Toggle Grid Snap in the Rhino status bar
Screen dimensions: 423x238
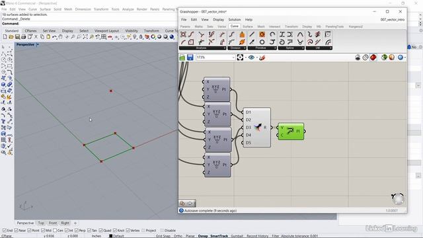pos(163,236)
